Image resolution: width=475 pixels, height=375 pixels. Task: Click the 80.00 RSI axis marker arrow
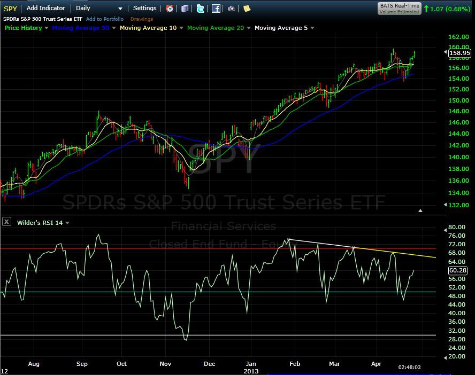[445, 230]
